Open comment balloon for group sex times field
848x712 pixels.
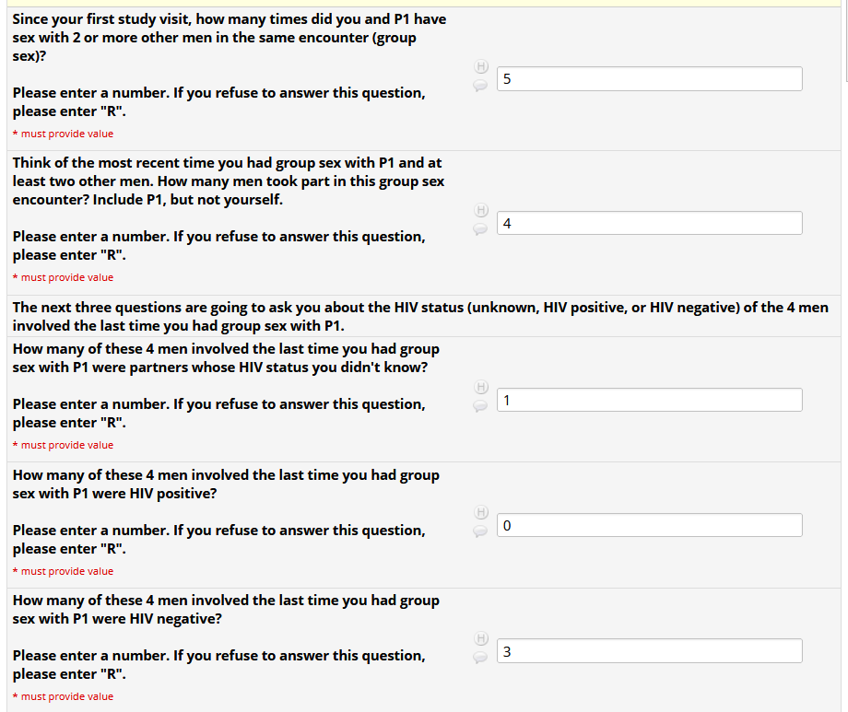click(480, 86)
